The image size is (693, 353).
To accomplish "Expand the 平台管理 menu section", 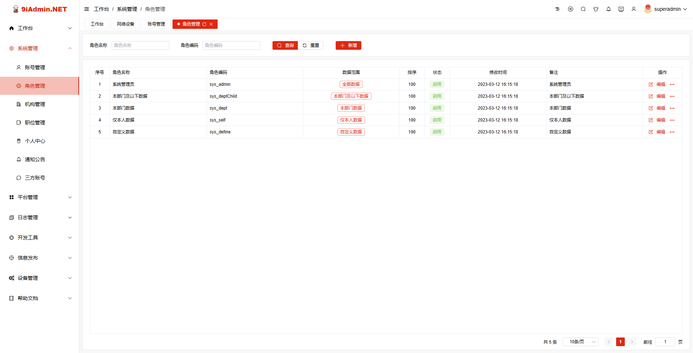I will coord(40,197).
